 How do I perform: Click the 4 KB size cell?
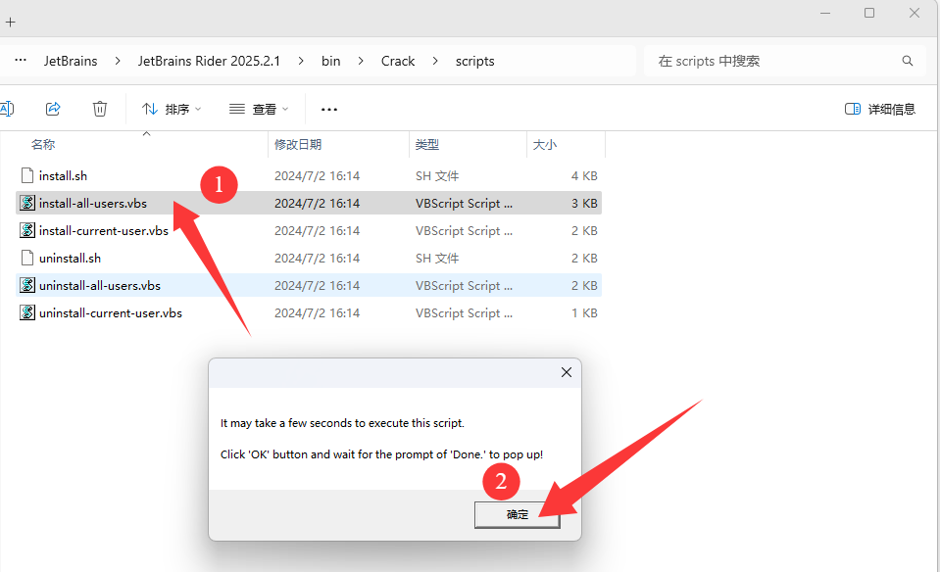click(584, 176)
